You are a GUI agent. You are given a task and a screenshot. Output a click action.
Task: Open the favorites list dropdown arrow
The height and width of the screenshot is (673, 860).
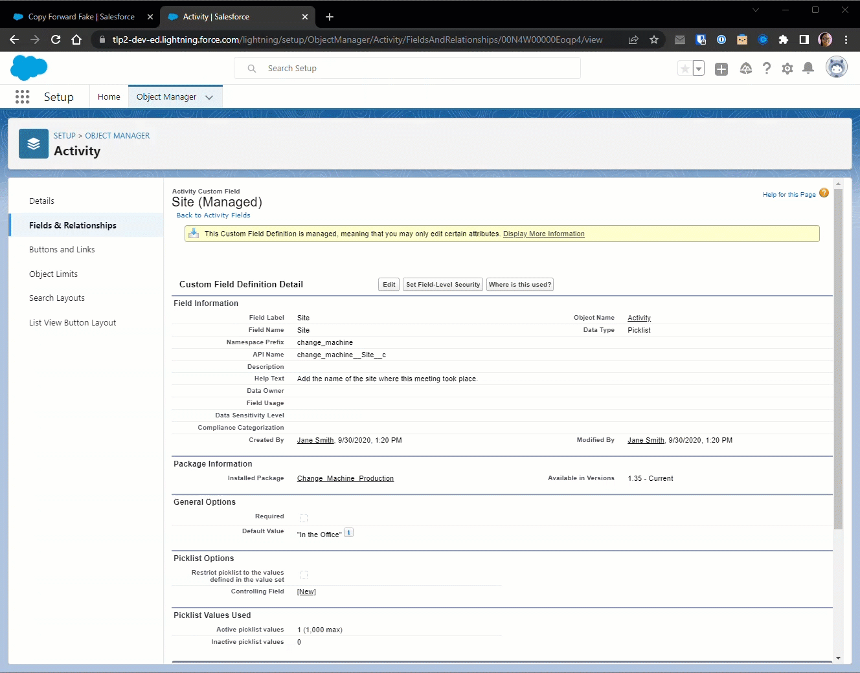coord(699,69)
